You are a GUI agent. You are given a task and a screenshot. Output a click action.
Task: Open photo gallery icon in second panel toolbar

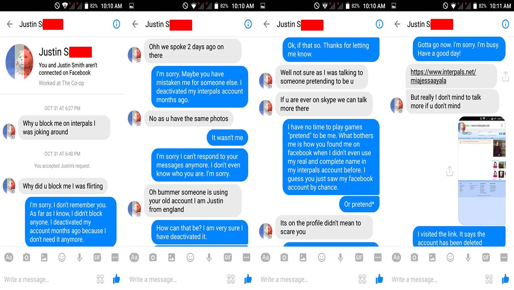(172, 257)
